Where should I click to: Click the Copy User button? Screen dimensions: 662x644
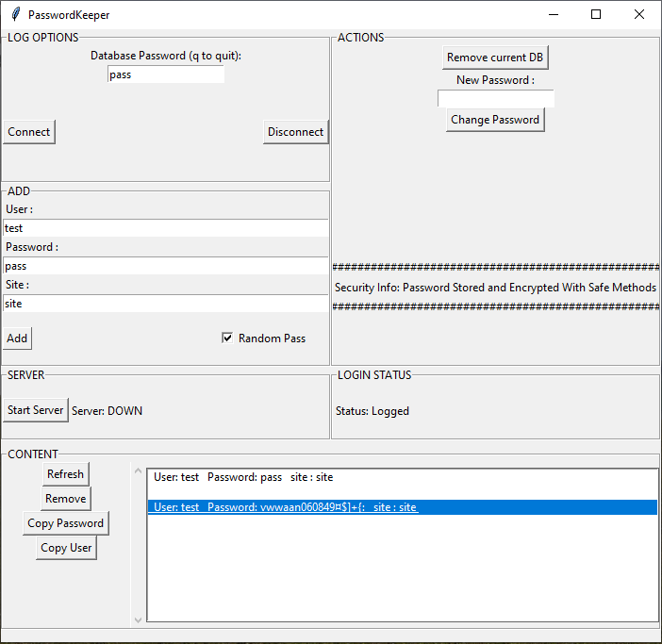(66, 548)
